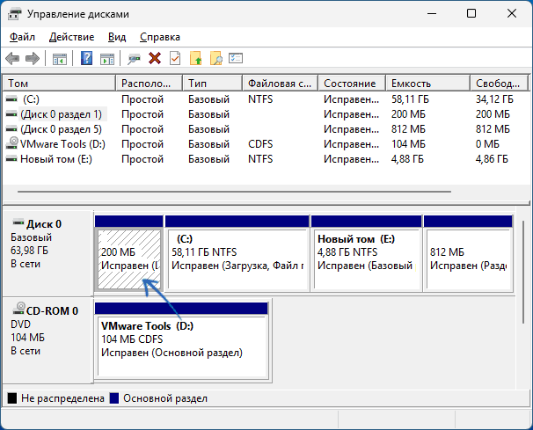Screen dimensions: 533x430
Task: Click the blue Основной раздел legend swatch
Action: [x=114, y=398]
